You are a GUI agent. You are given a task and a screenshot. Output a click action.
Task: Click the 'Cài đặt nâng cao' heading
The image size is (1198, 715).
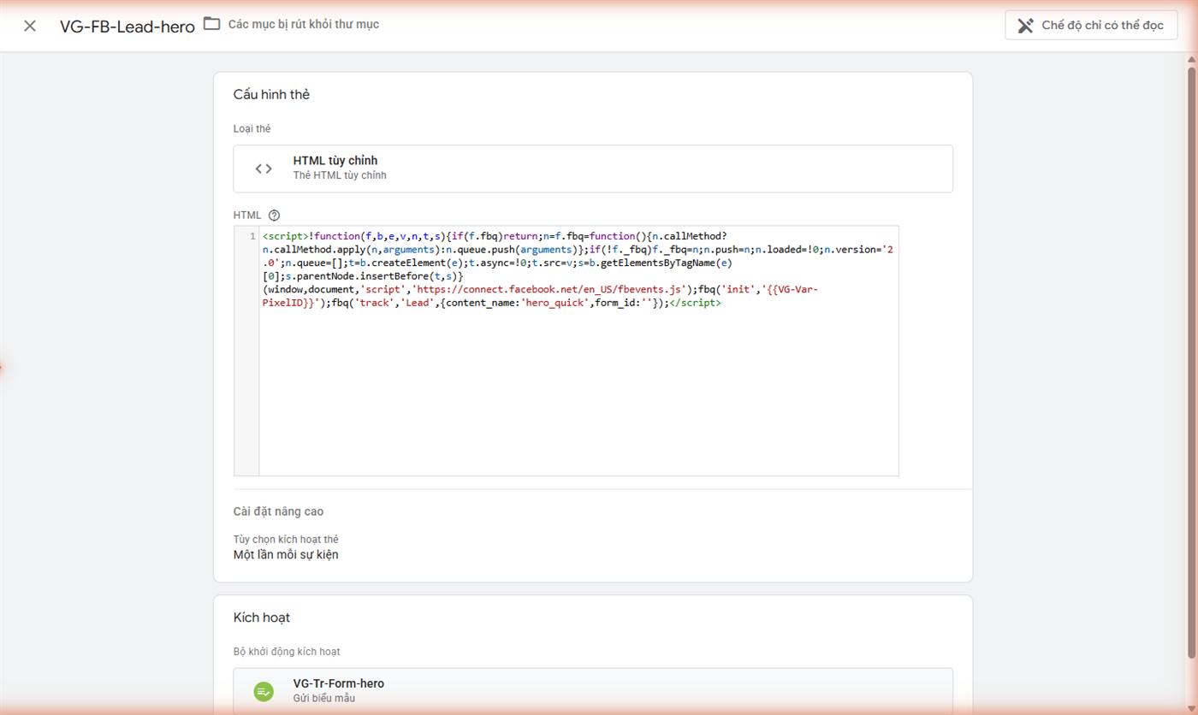(x=278, y=511)
